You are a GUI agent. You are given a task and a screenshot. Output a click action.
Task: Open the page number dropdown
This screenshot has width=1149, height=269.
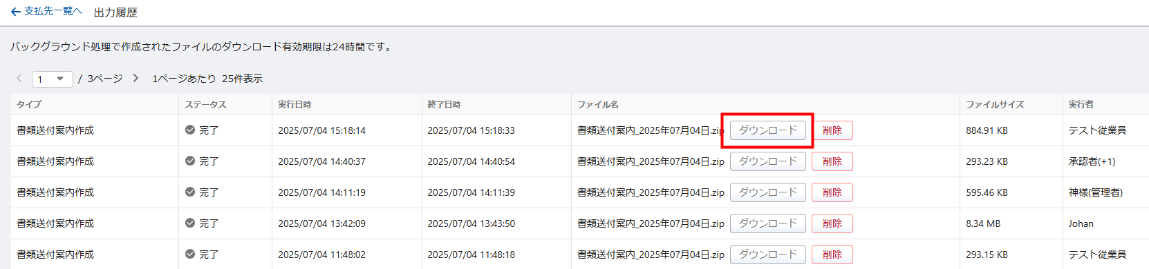pyautogui.click(x=53, y=79)
